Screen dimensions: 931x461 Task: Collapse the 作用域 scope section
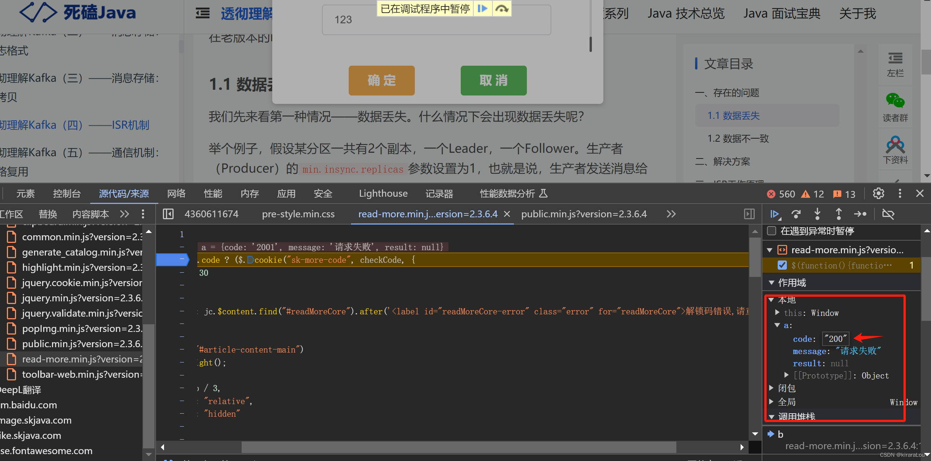point(771,283)
